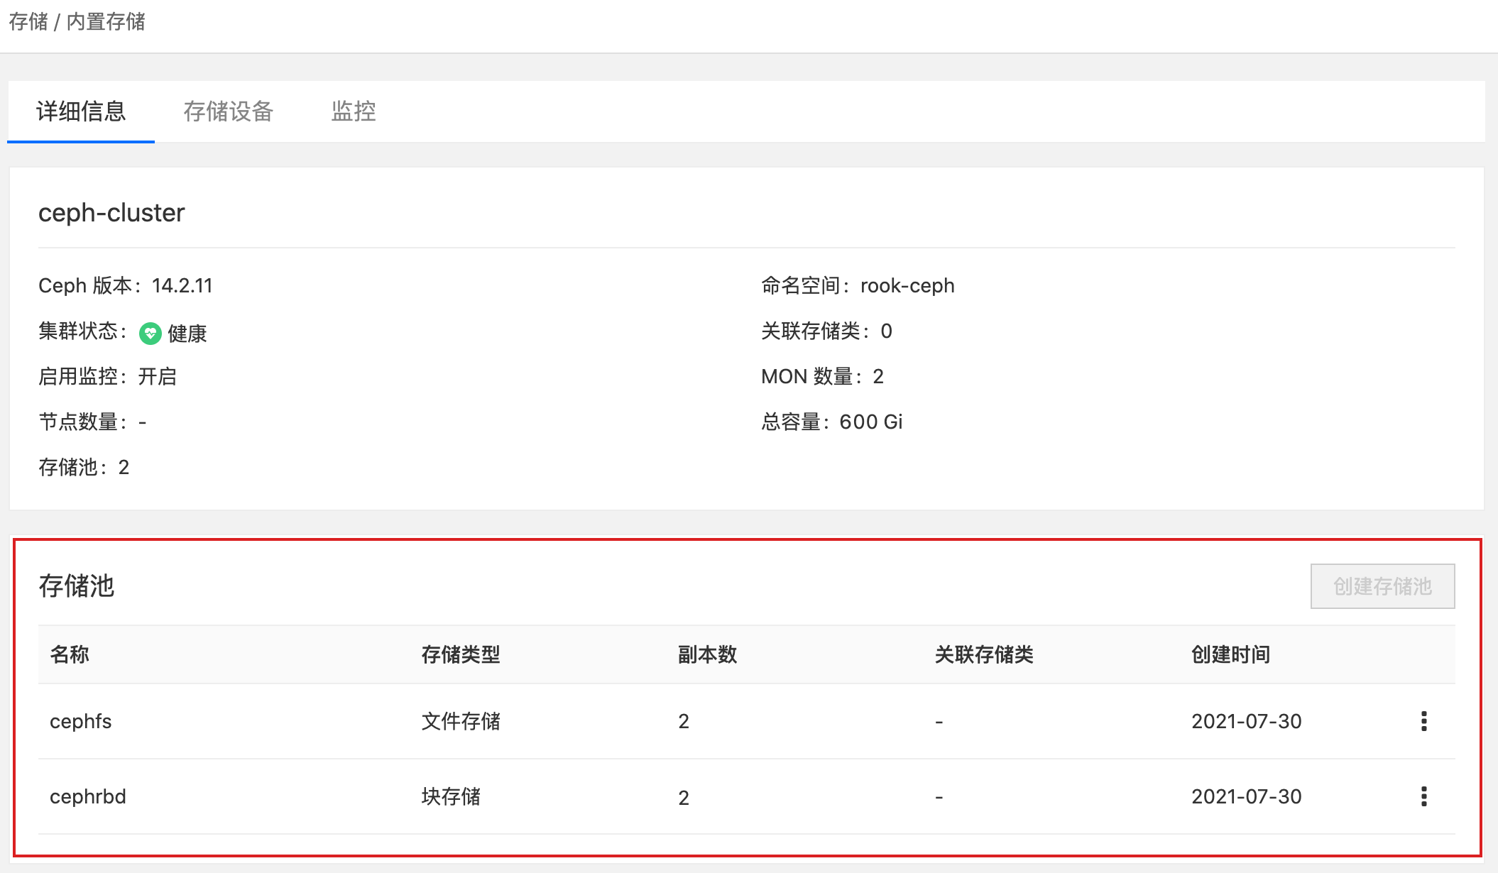Image resolution: width=1498 pixels, height=873 pixels.
Task: Click the rook-ceph namespace value
Action: click(x=907, y=285)
